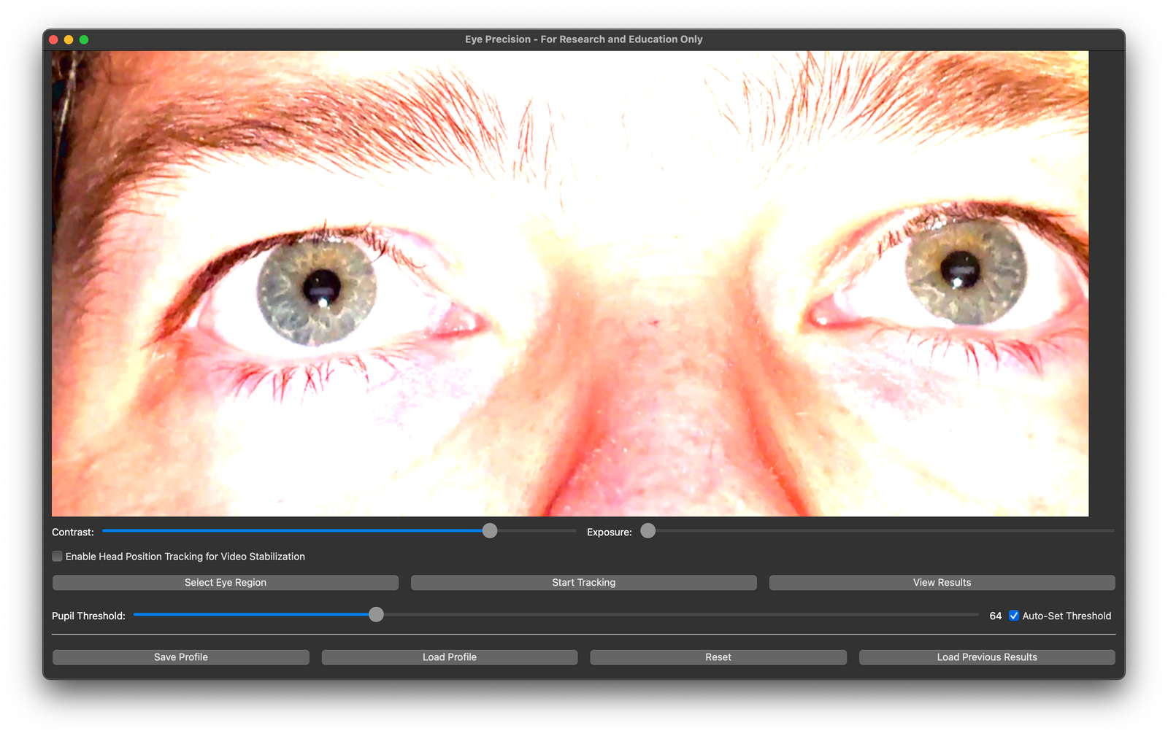
Task: Click the Exposure slider handle
Action: click(648, 531)
